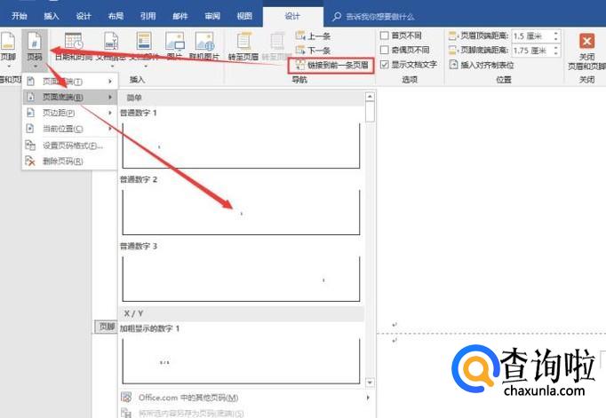Insert a 联机图片 online picture
Screen dimensions: 606x418
pyautogui.click(x=204, y=41)
